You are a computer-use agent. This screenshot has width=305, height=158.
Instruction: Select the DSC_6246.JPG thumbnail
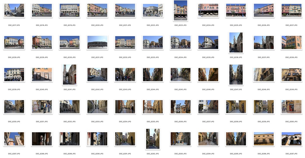click(208, 75)
